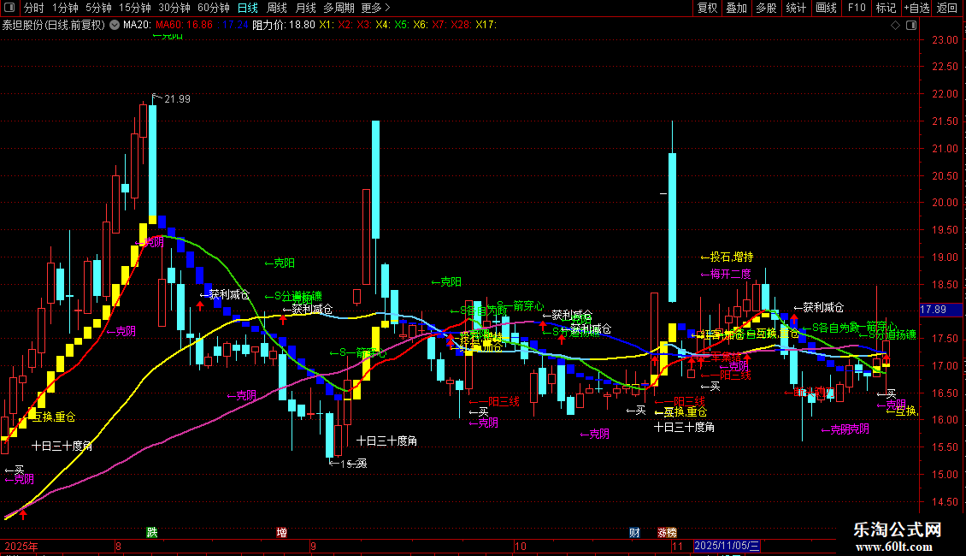
Task: Select the 日线 daily chart tab
Action: tap(248, 8)
